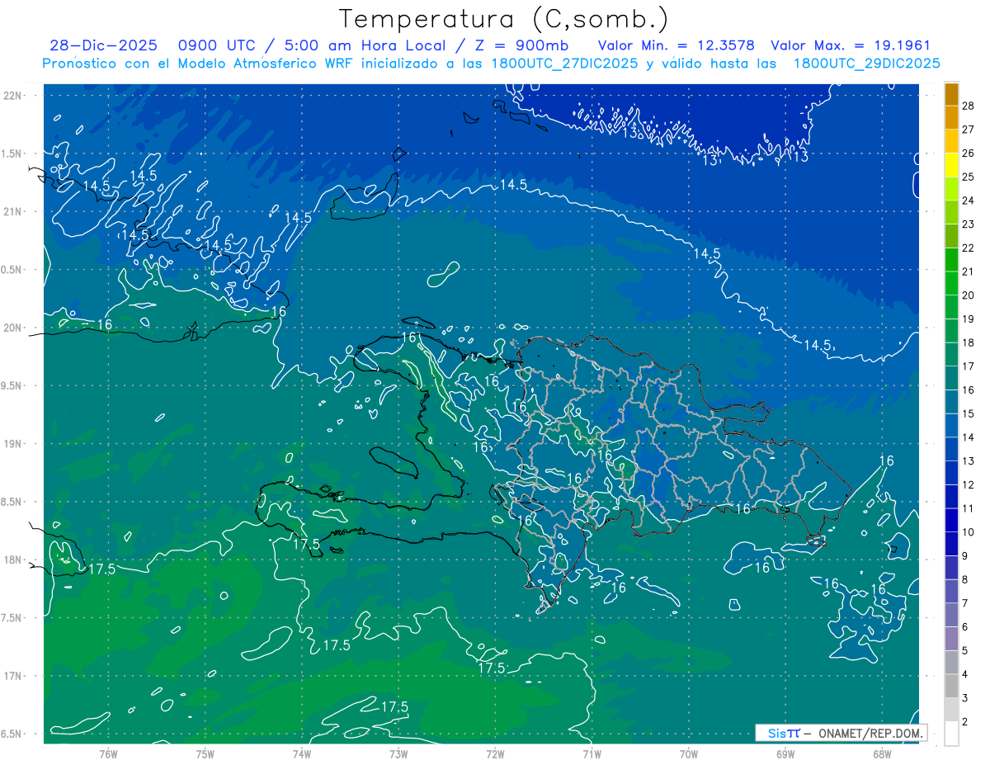Click the color legend value "28"
Image resolution: width=990 pixels, height=765 pixels.
tap(969, 105)
